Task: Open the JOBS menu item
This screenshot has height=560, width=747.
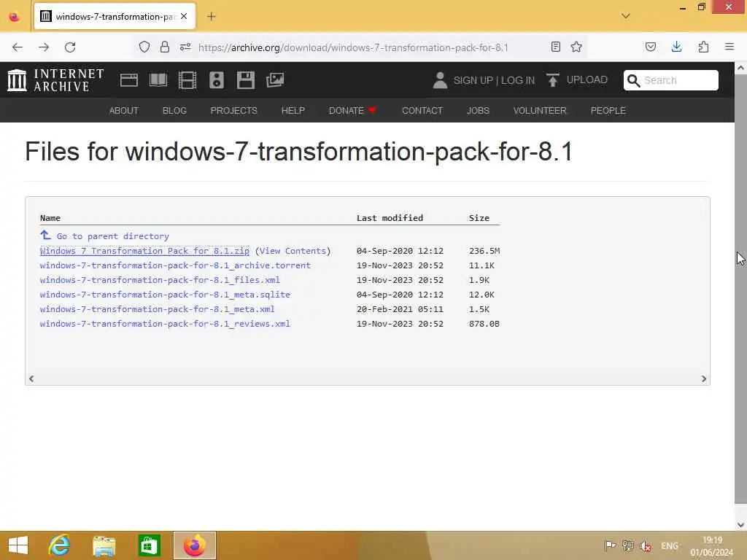Action: (478, 111)
